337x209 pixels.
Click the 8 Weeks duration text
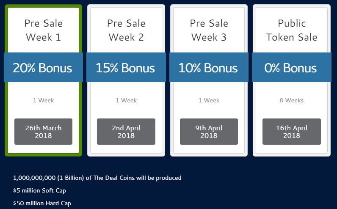pos(292,100)
